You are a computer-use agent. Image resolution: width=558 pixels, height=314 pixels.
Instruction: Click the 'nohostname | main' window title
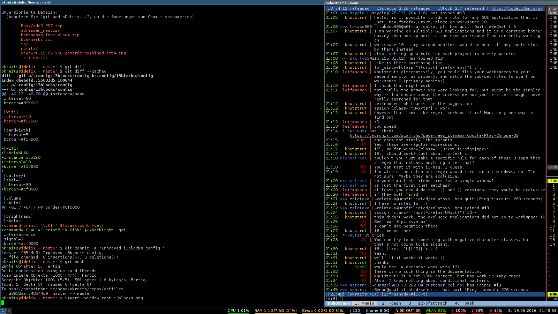tap(342, 3)
